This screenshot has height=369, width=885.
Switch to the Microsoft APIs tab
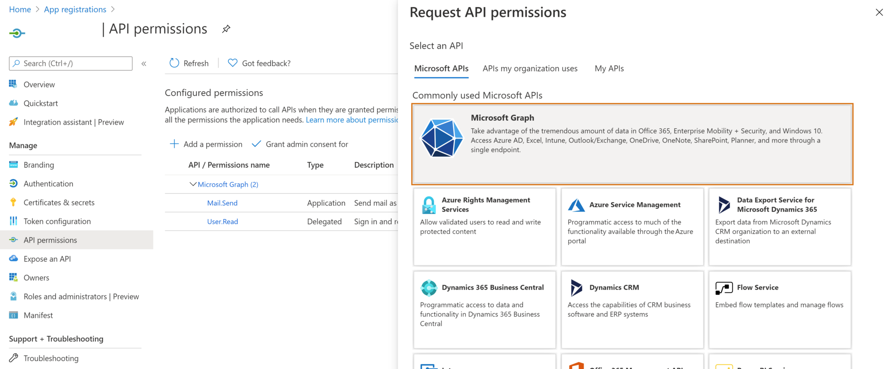(x=441, y=69)
